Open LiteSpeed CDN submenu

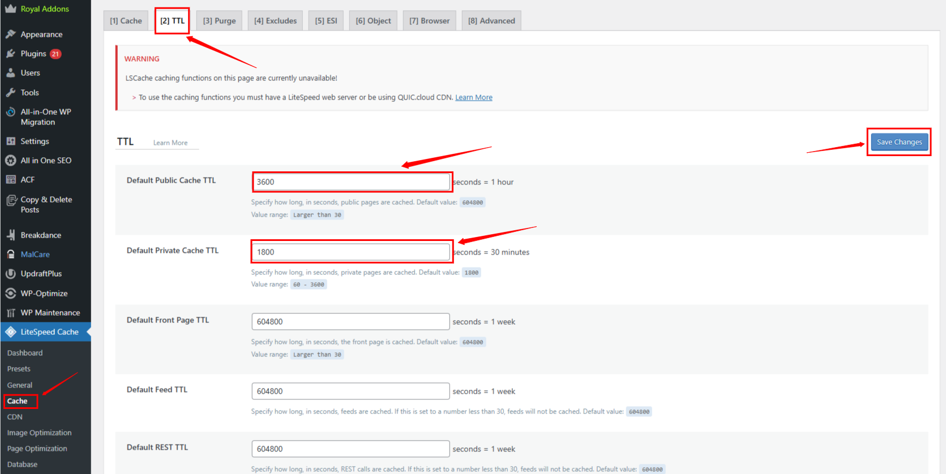(15, 417)
